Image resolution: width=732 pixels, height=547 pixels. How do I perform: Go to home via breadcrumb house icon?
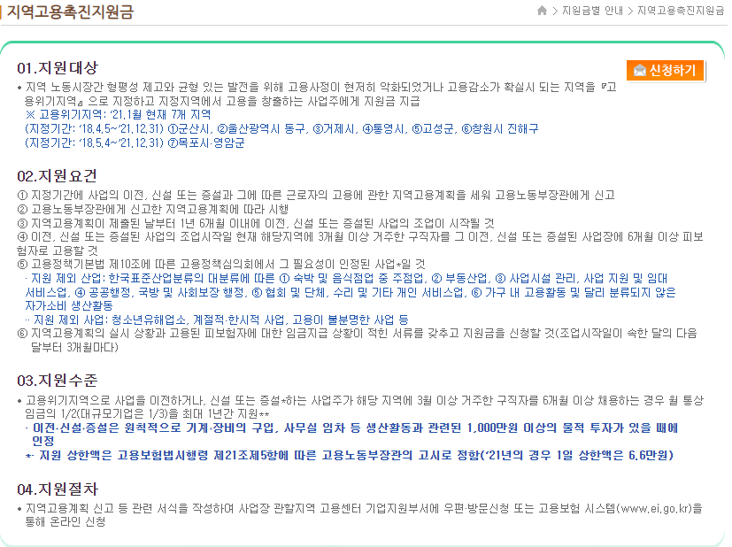click(x=542, y=11)
